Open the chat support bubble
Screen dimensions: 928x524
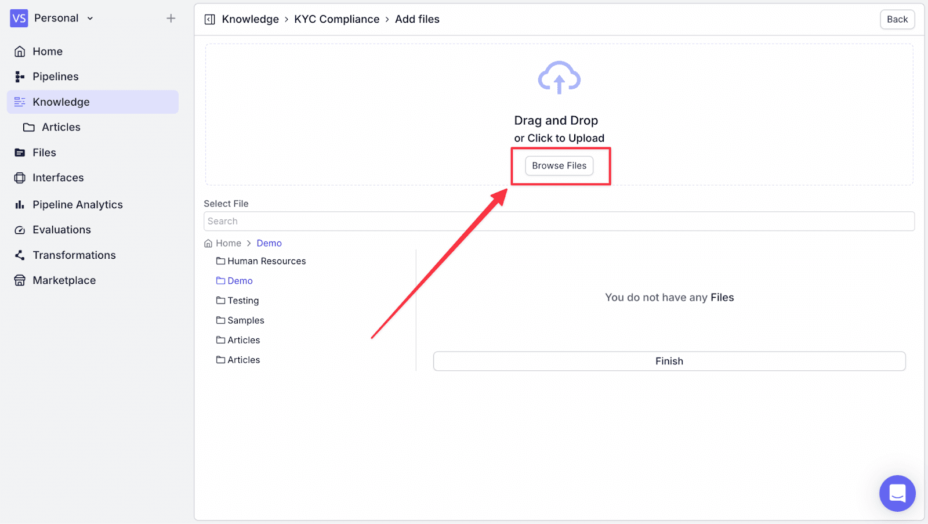coord(897,493)
